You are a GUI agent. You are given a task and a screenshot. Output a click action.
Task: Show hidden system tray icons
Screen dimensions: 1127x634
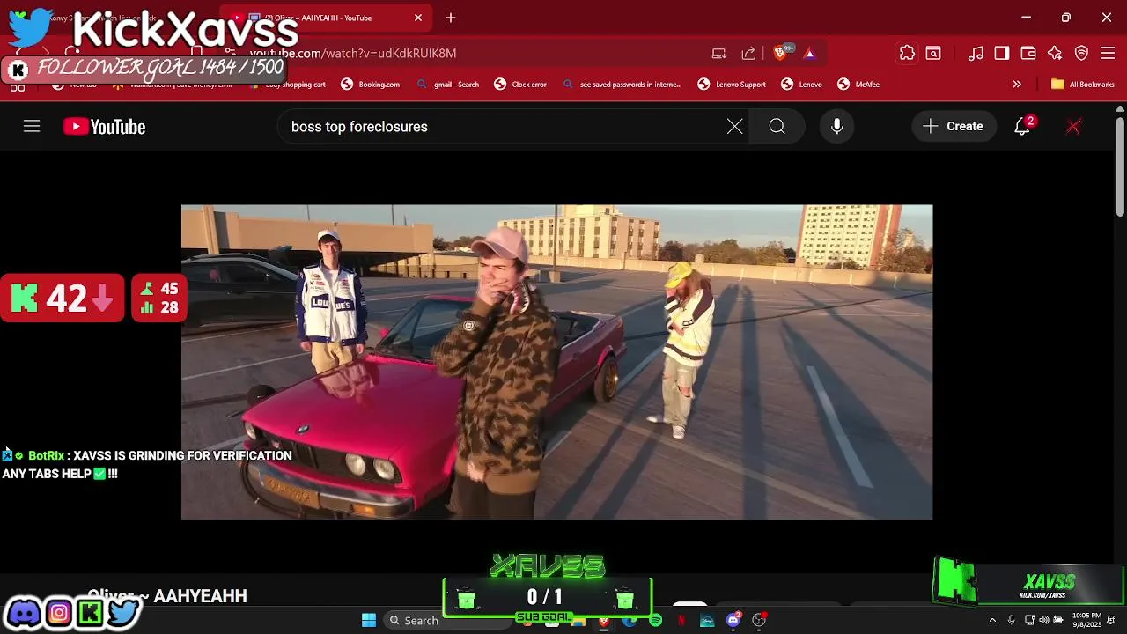coord(992,620)
